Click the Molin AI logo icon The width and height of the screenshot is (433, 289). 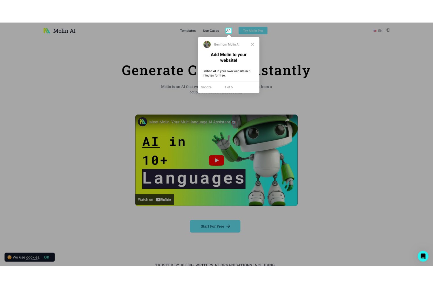tap(47, 31)
